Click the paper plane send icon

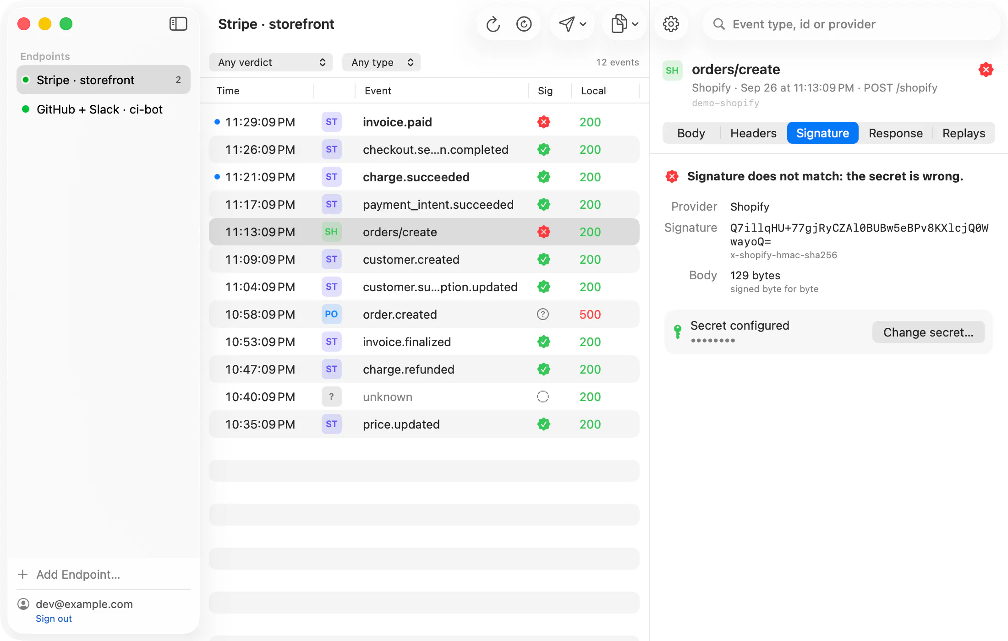(x=567, y=24)
